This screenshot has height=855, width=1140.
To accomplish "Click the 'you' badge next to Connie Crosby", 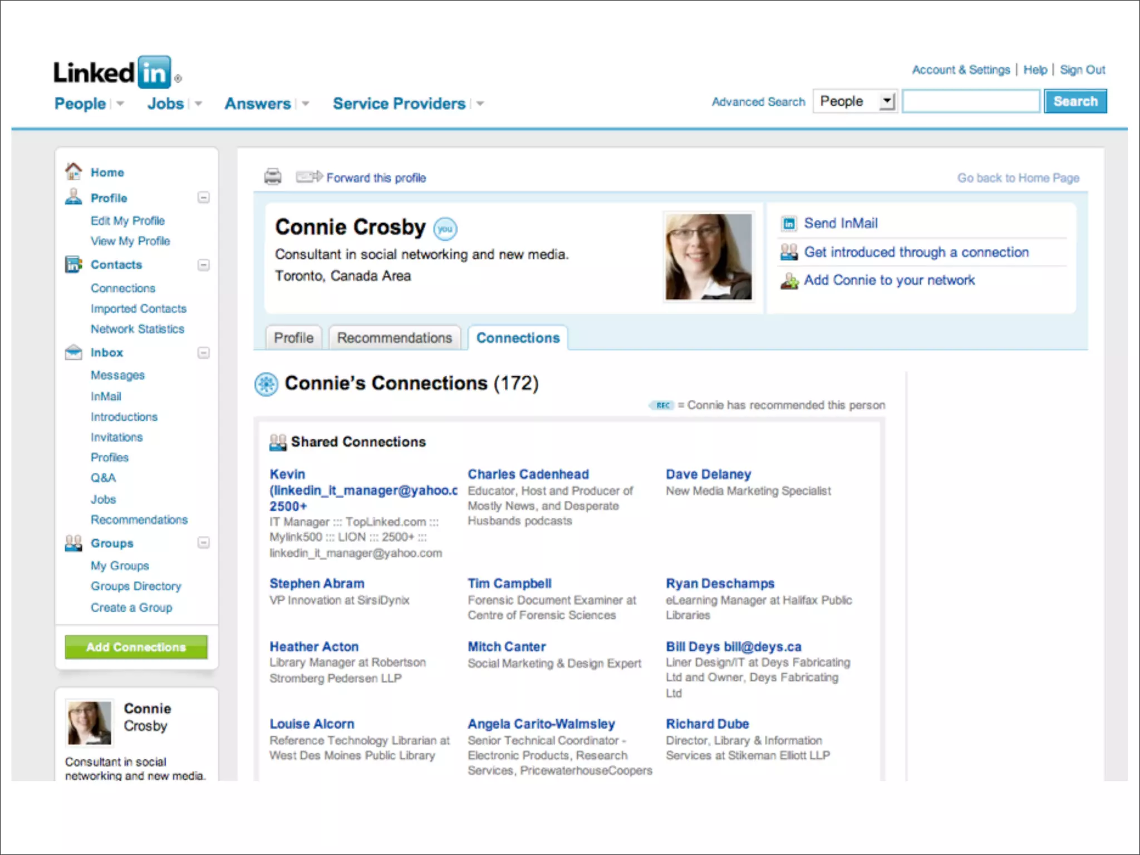I will pos(445,229).
